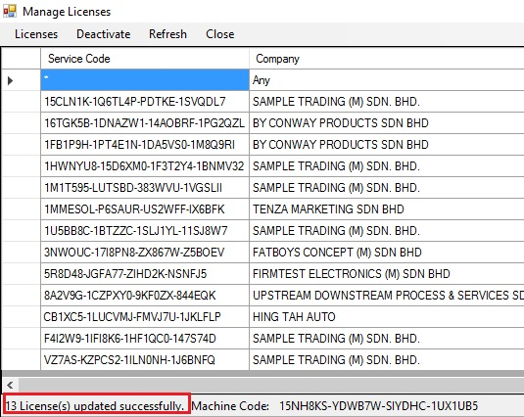Select the HING TAH AUTO company cell
Viewport: 524px width, 417px height.
click(x=387, y=316)
